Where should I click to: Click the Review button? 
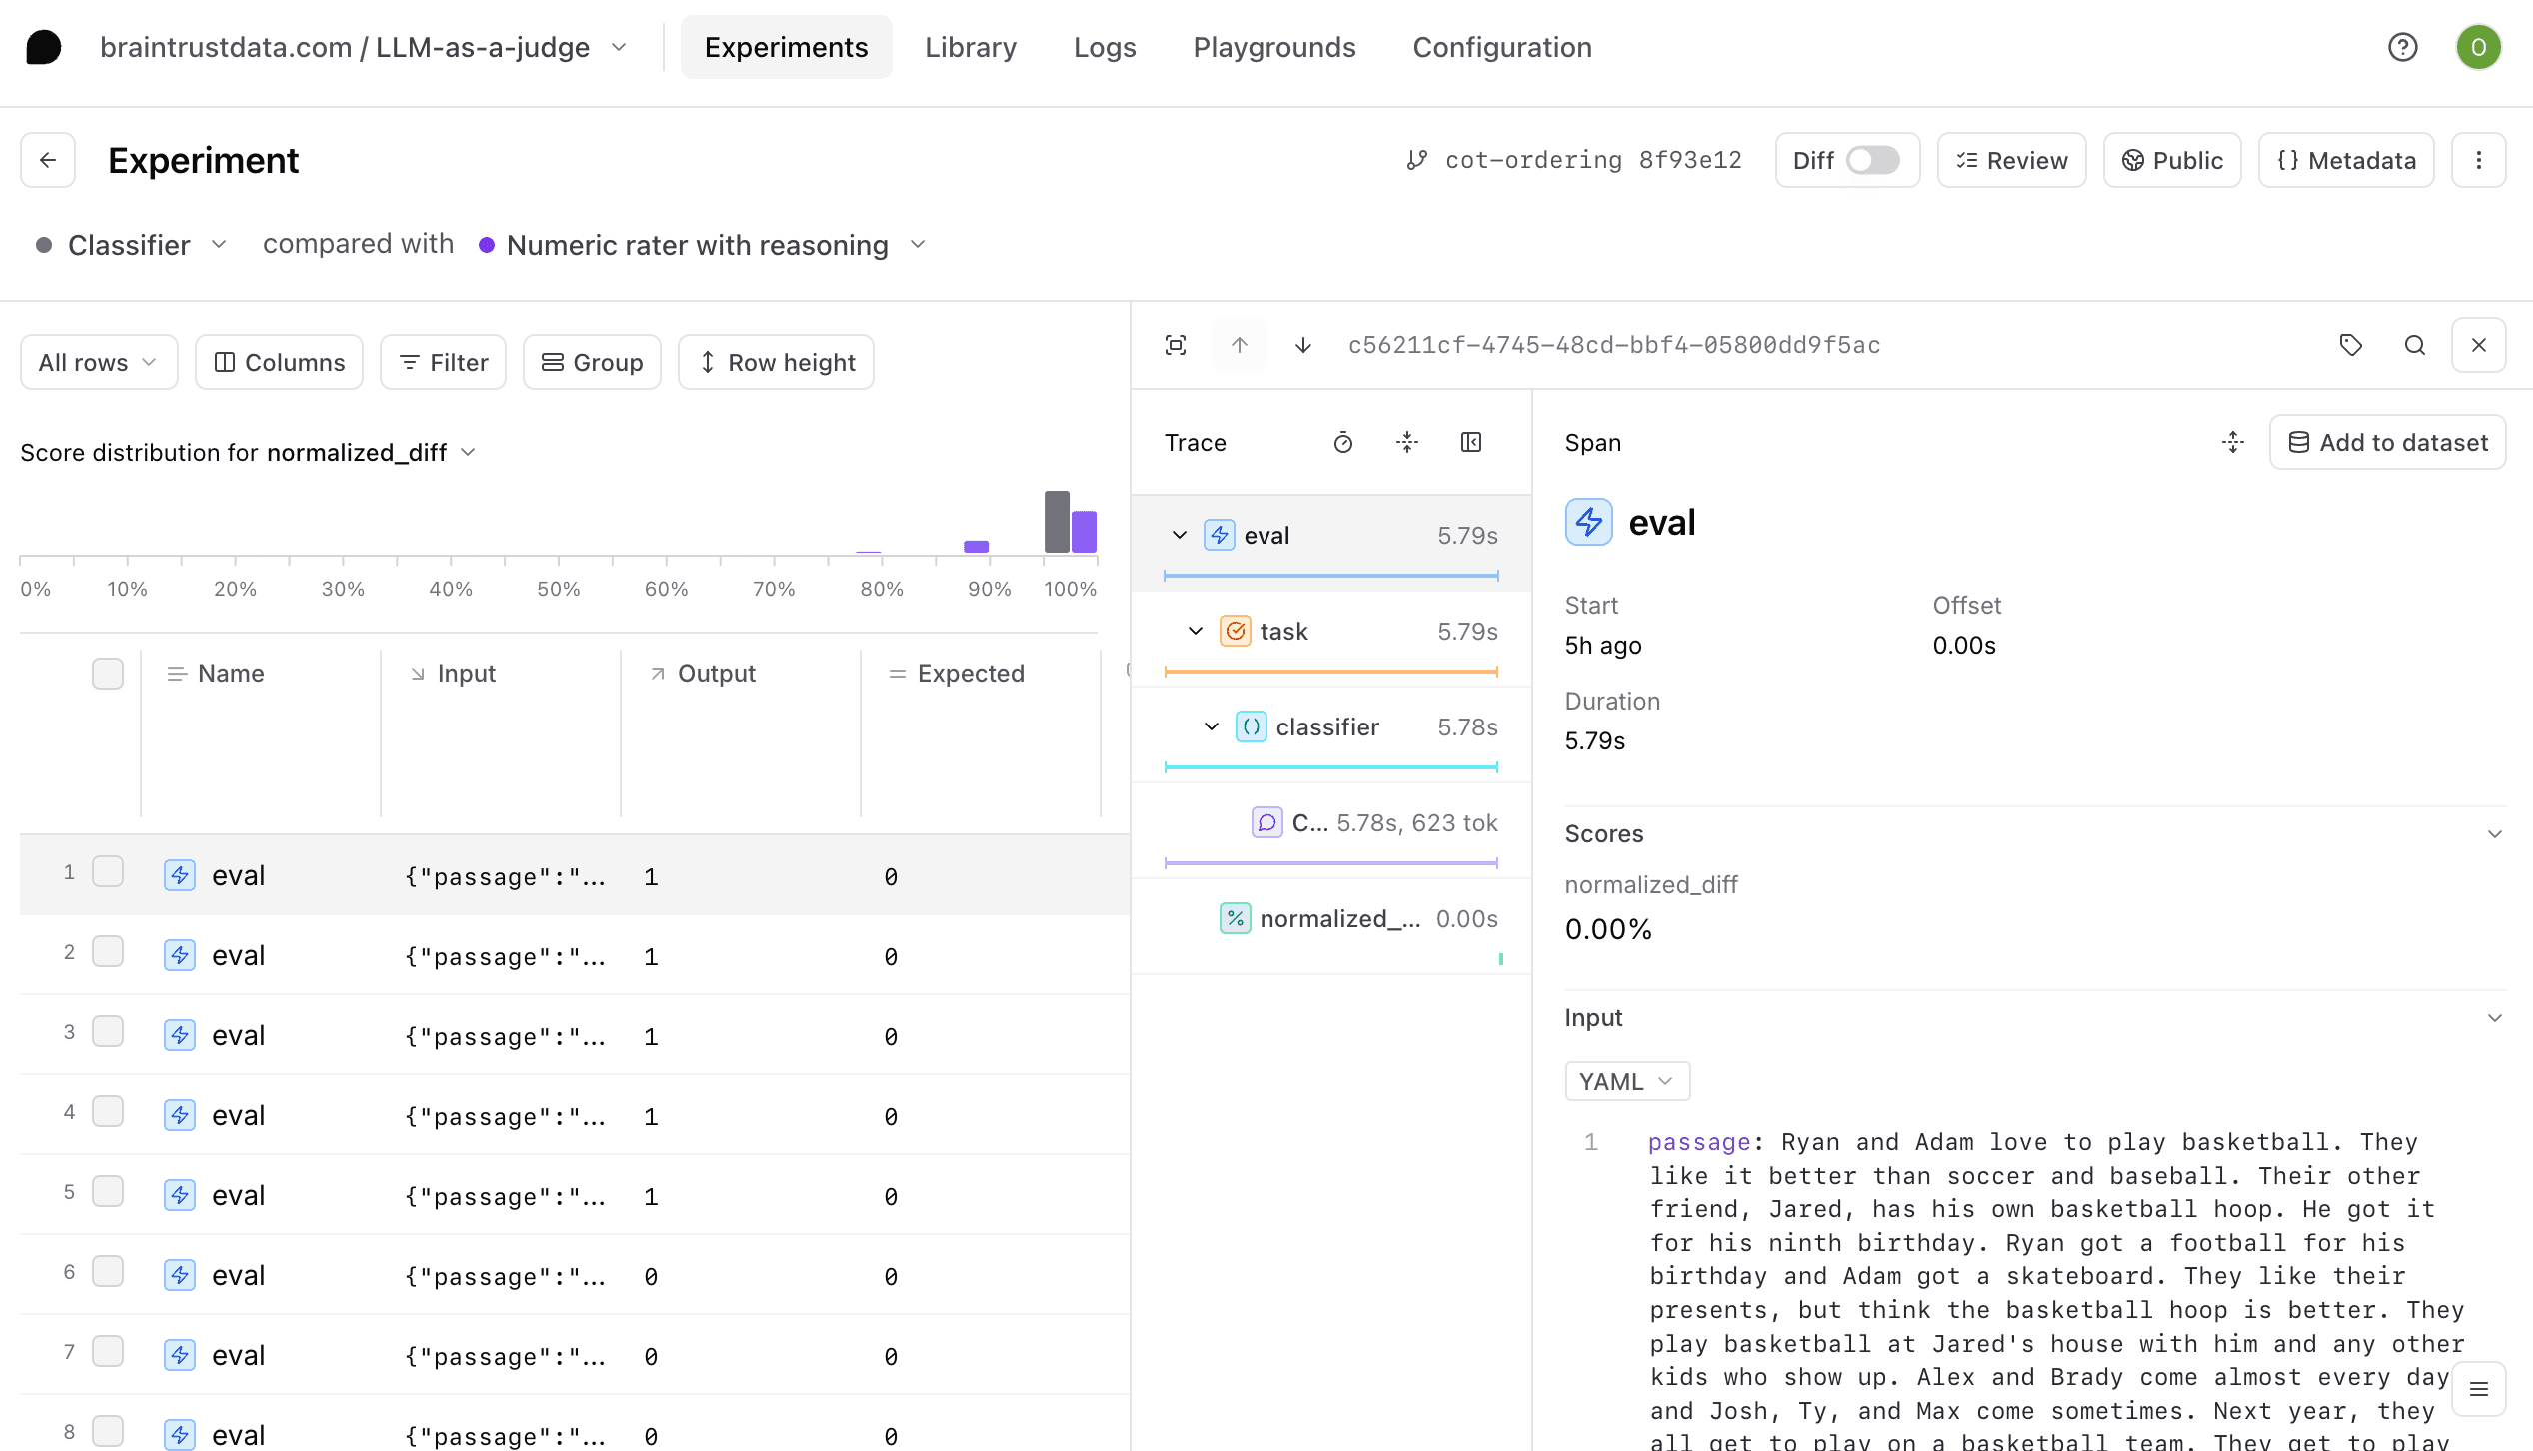tap(2011, 160)
